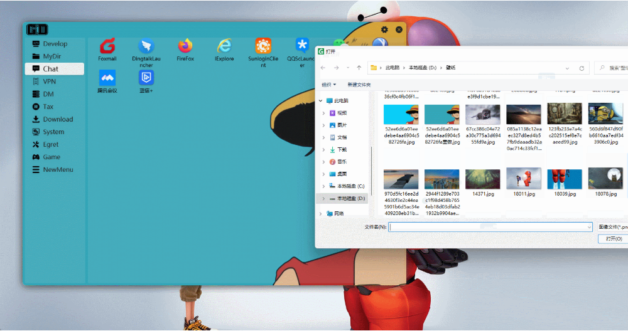This screenshot has height=331, width=628.
Task: Launch the 腾讯会议 meeting app
Action: pos(107,78)
